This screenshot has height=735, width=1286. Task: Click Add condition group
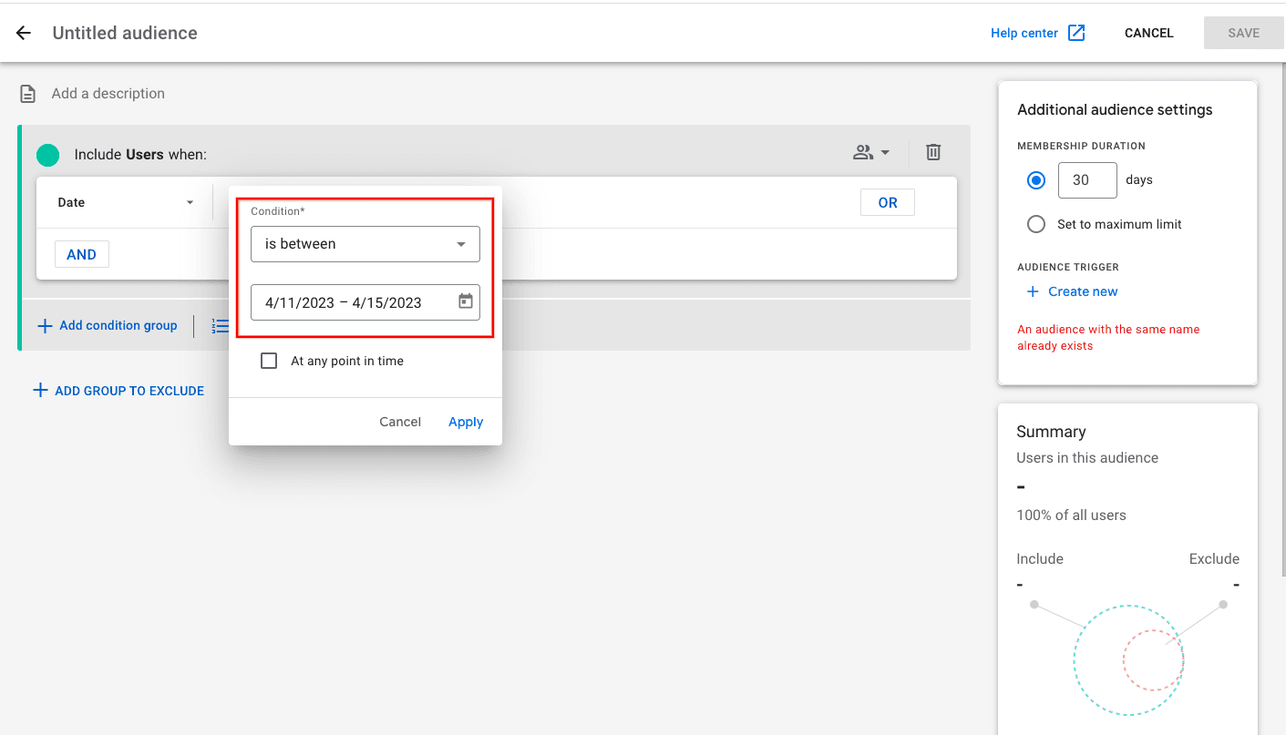(x=107, y=325)
